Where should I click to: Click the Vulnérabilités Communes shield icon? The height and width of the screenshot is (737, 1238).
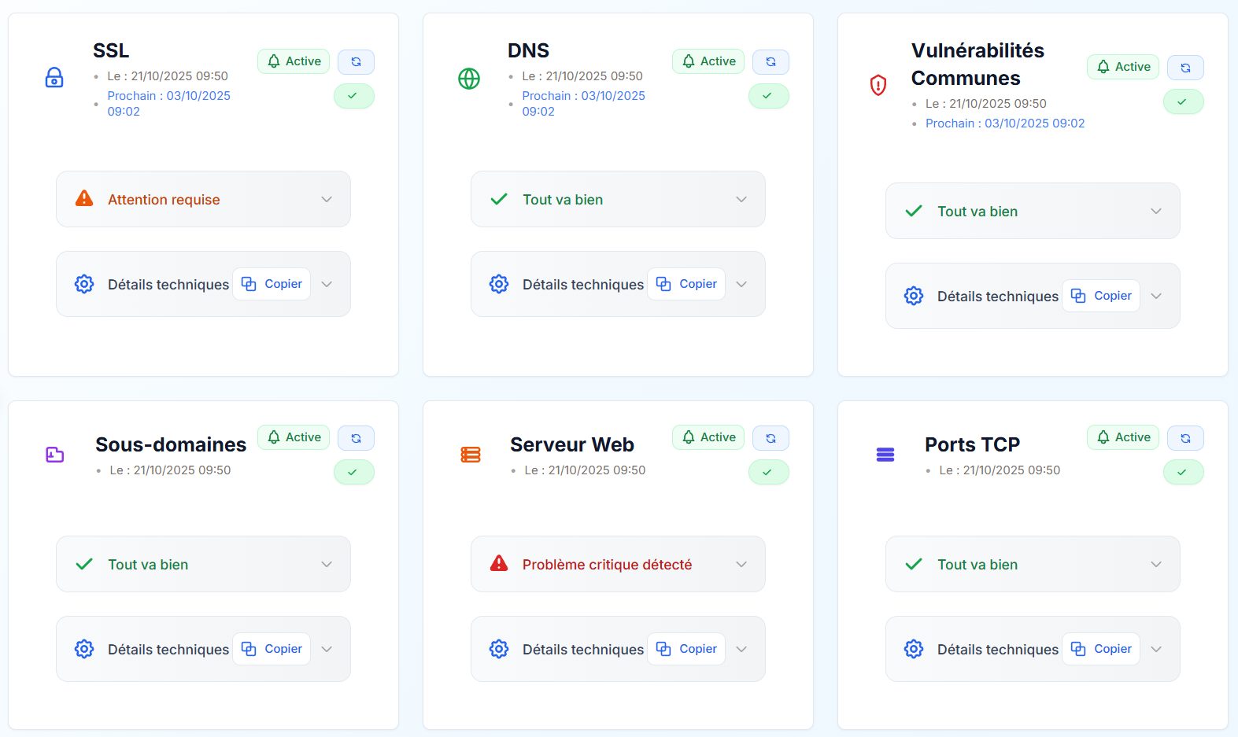(878, 85)
